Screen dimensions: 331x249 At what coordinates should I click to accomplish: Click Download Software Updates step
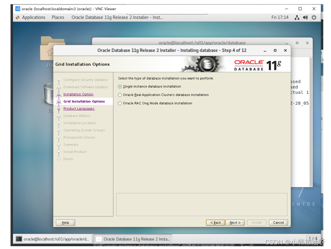click(86, 87)
